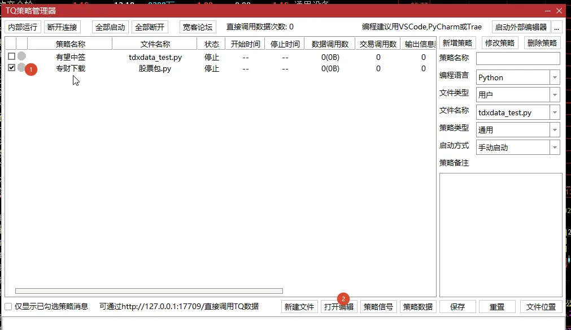Toggle 仅显示已勾选策略消息 checkbox
The height and width of the screenshot is (330, 571).
coord(8,307)
